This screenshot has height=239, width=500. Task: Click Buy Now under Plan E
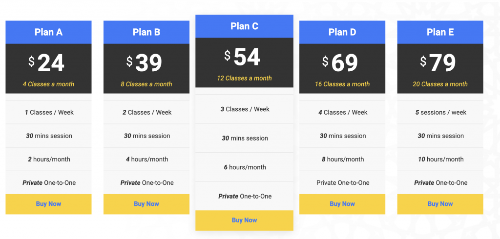(440, 204)
